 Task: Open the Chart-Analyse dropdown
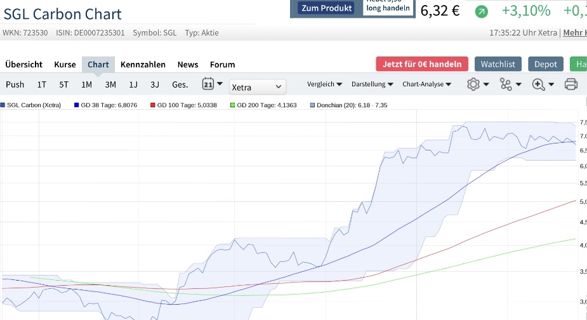pos(426,84)
